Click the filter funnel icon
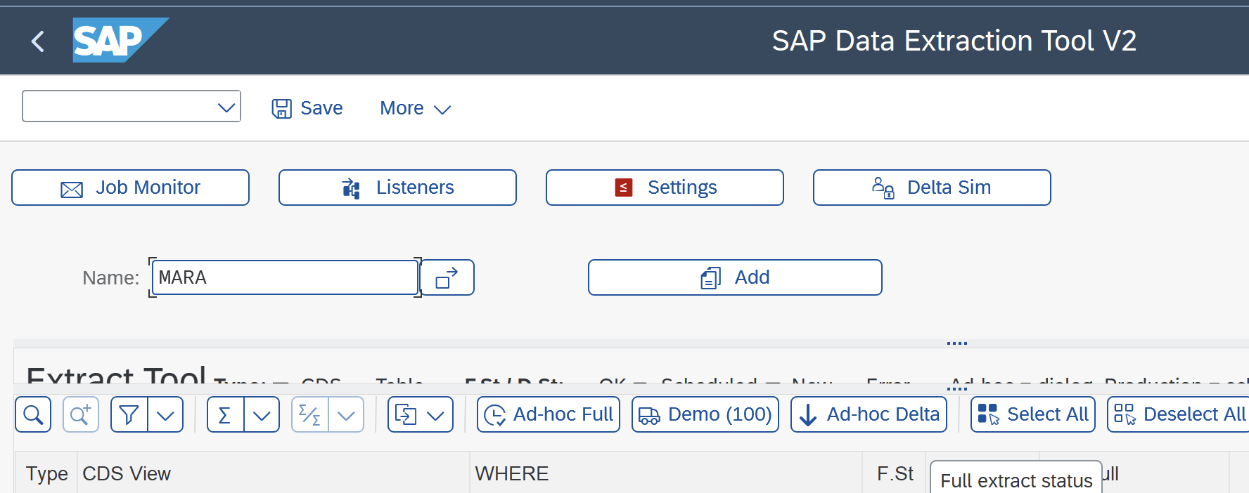1249x493 pixels. [129, 414]
